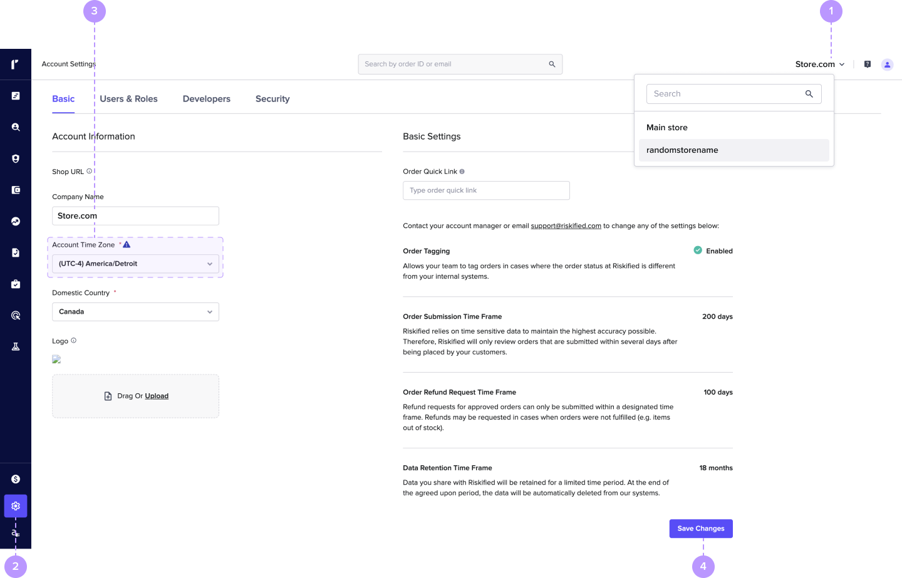The image size is (902, 578).
Task: Open the Security tab
Action: (272, 99)
